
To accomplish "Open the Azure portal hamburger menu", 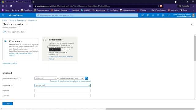I will [x=3, y=15].
